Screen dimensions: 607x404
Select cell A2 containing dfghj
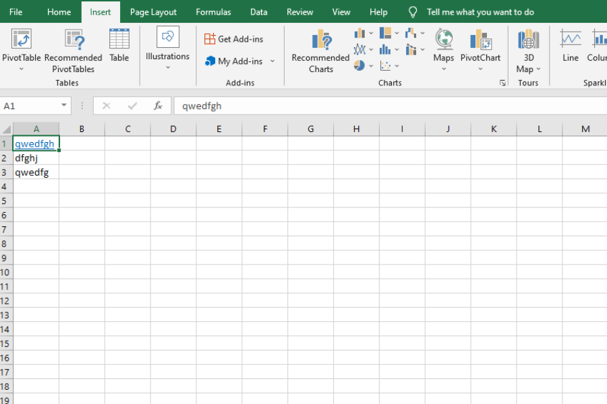coord(36,158)
